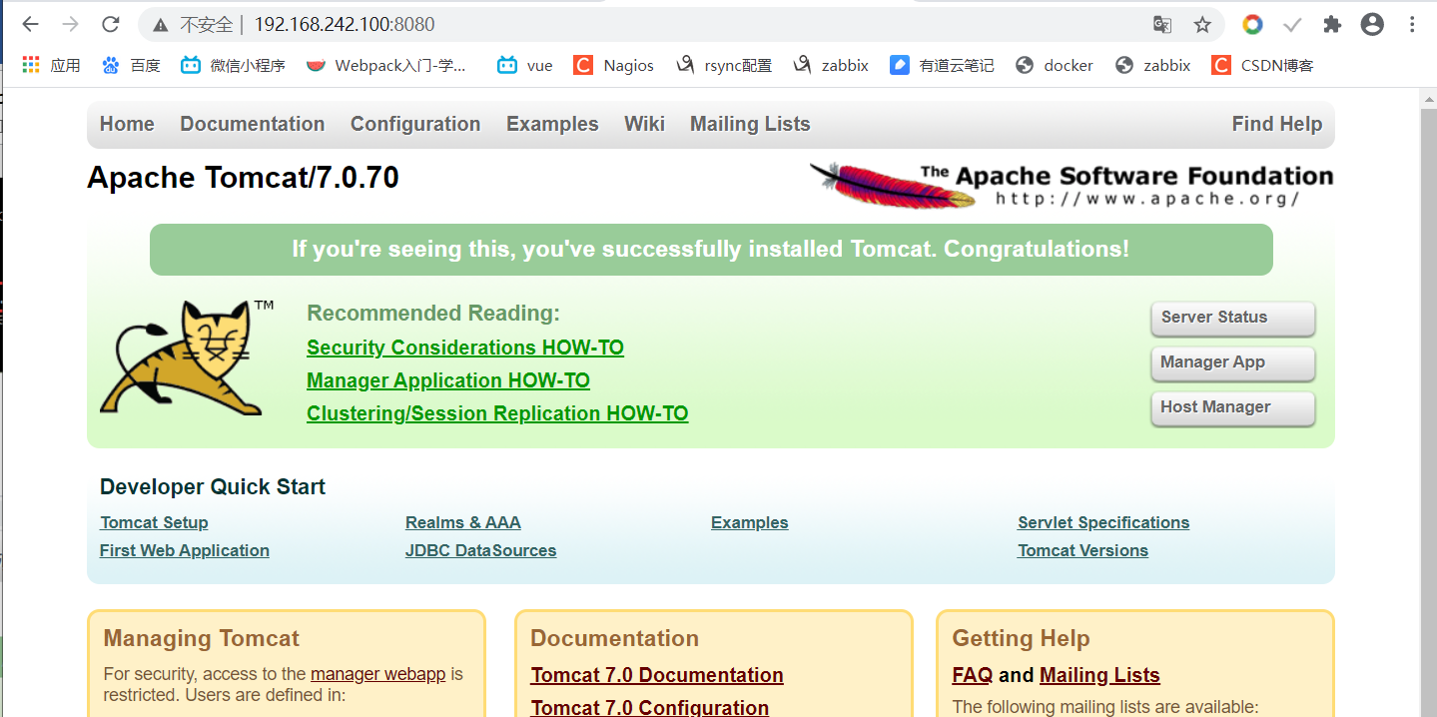Open the First Web Application link

185,550
